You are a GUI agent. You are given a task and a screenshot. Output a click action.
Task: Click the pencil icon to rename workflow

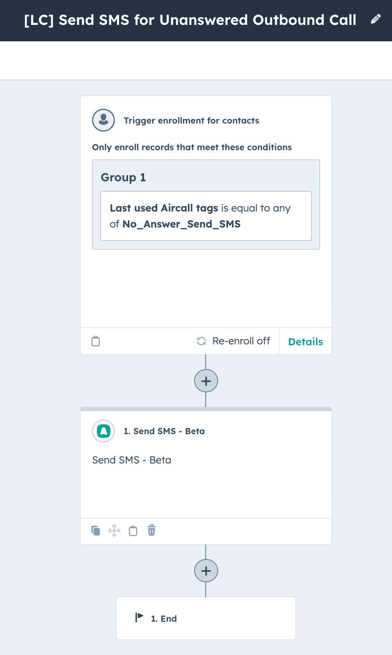click(376, 19)
